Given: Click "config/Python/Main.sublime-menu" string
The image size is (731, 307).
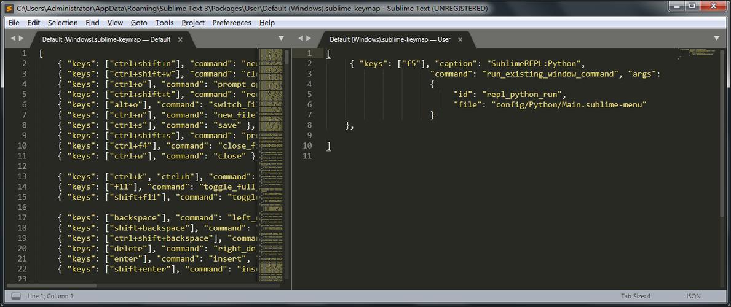Looking at the screenshot, I should [x=569, y=104].
